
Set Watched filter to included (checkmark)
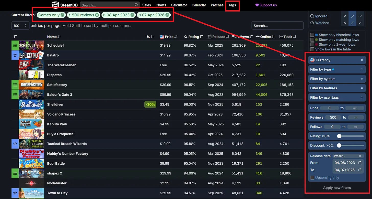pyautogui.click(x=360, y=23)
